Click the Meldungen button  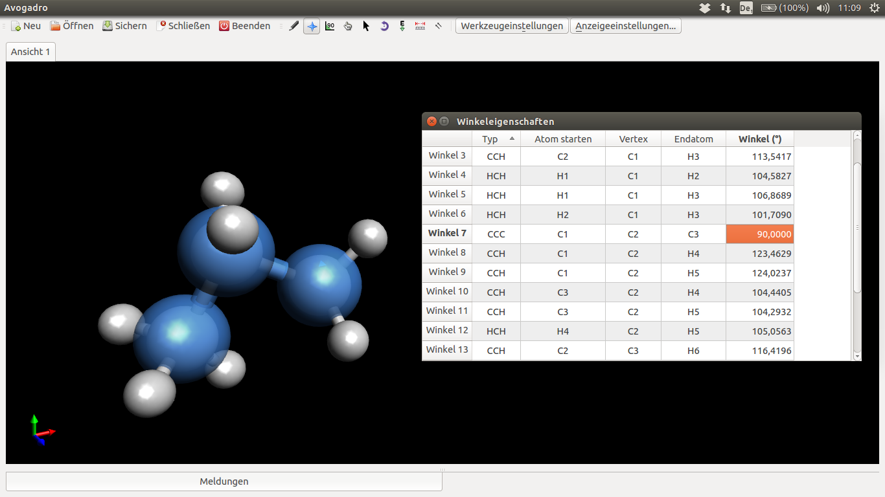224,481
